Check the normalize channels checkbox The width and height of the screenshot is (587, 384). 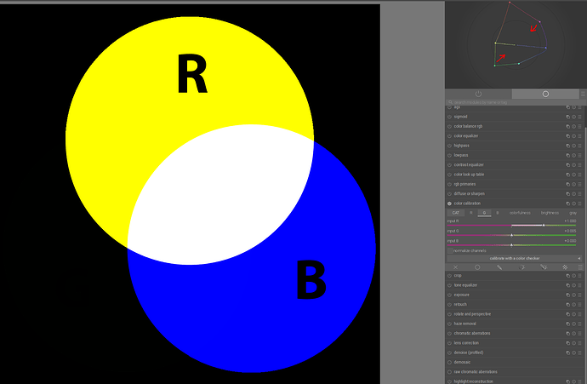(x=450, y=250)
